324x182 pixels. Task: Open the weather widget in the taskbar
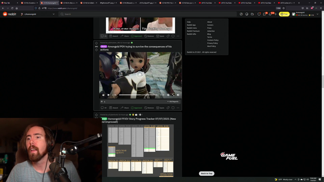click(283, 179)
